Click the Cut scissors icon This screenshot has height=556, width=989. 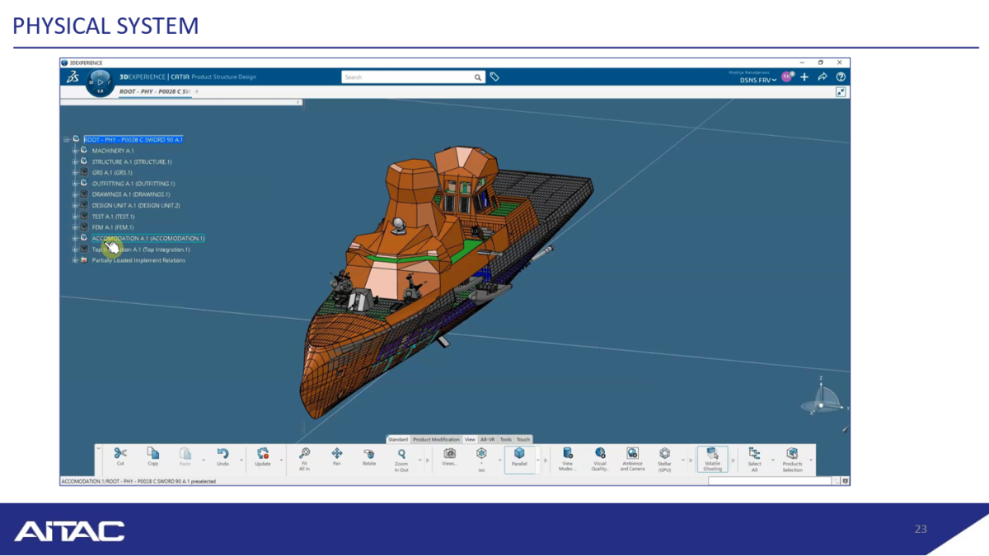[120, 456]
